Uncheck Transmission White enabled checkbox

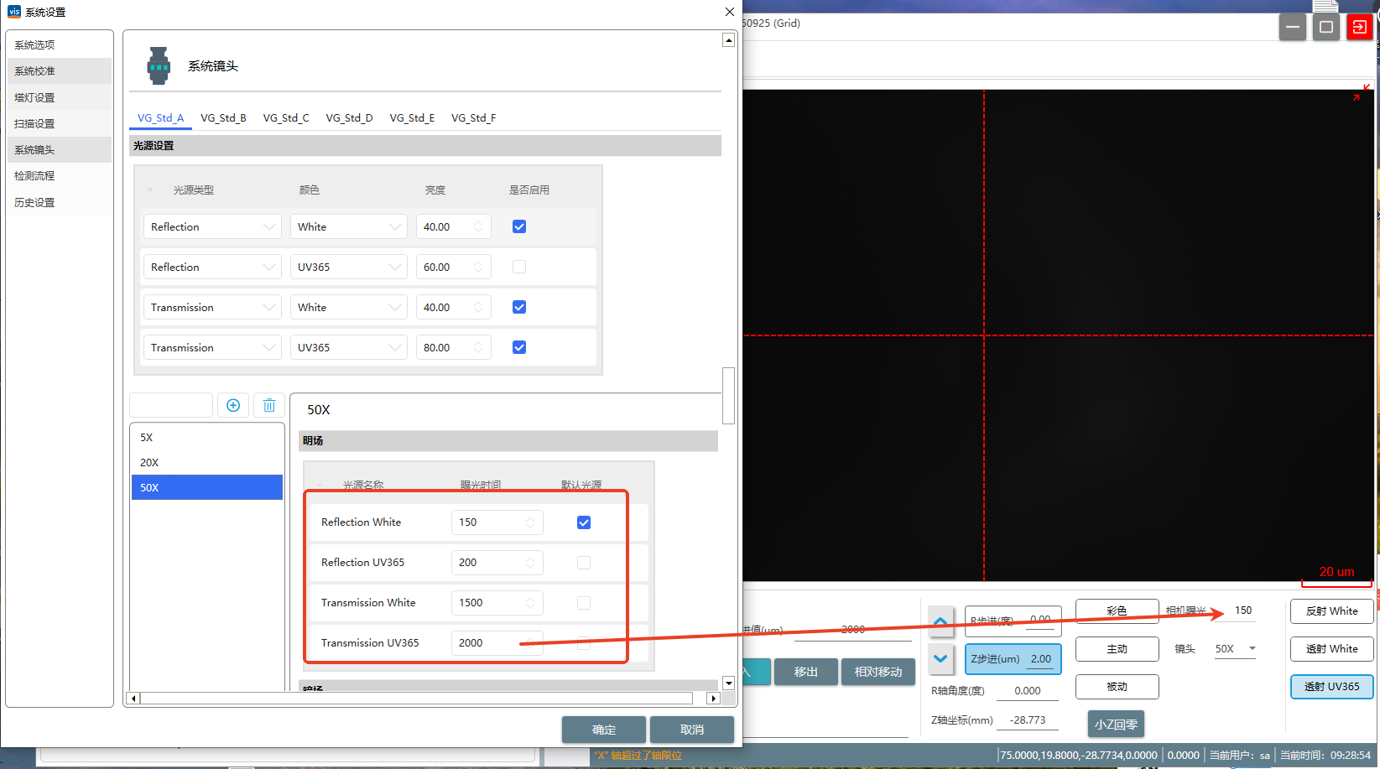click(x=519, y=307)
